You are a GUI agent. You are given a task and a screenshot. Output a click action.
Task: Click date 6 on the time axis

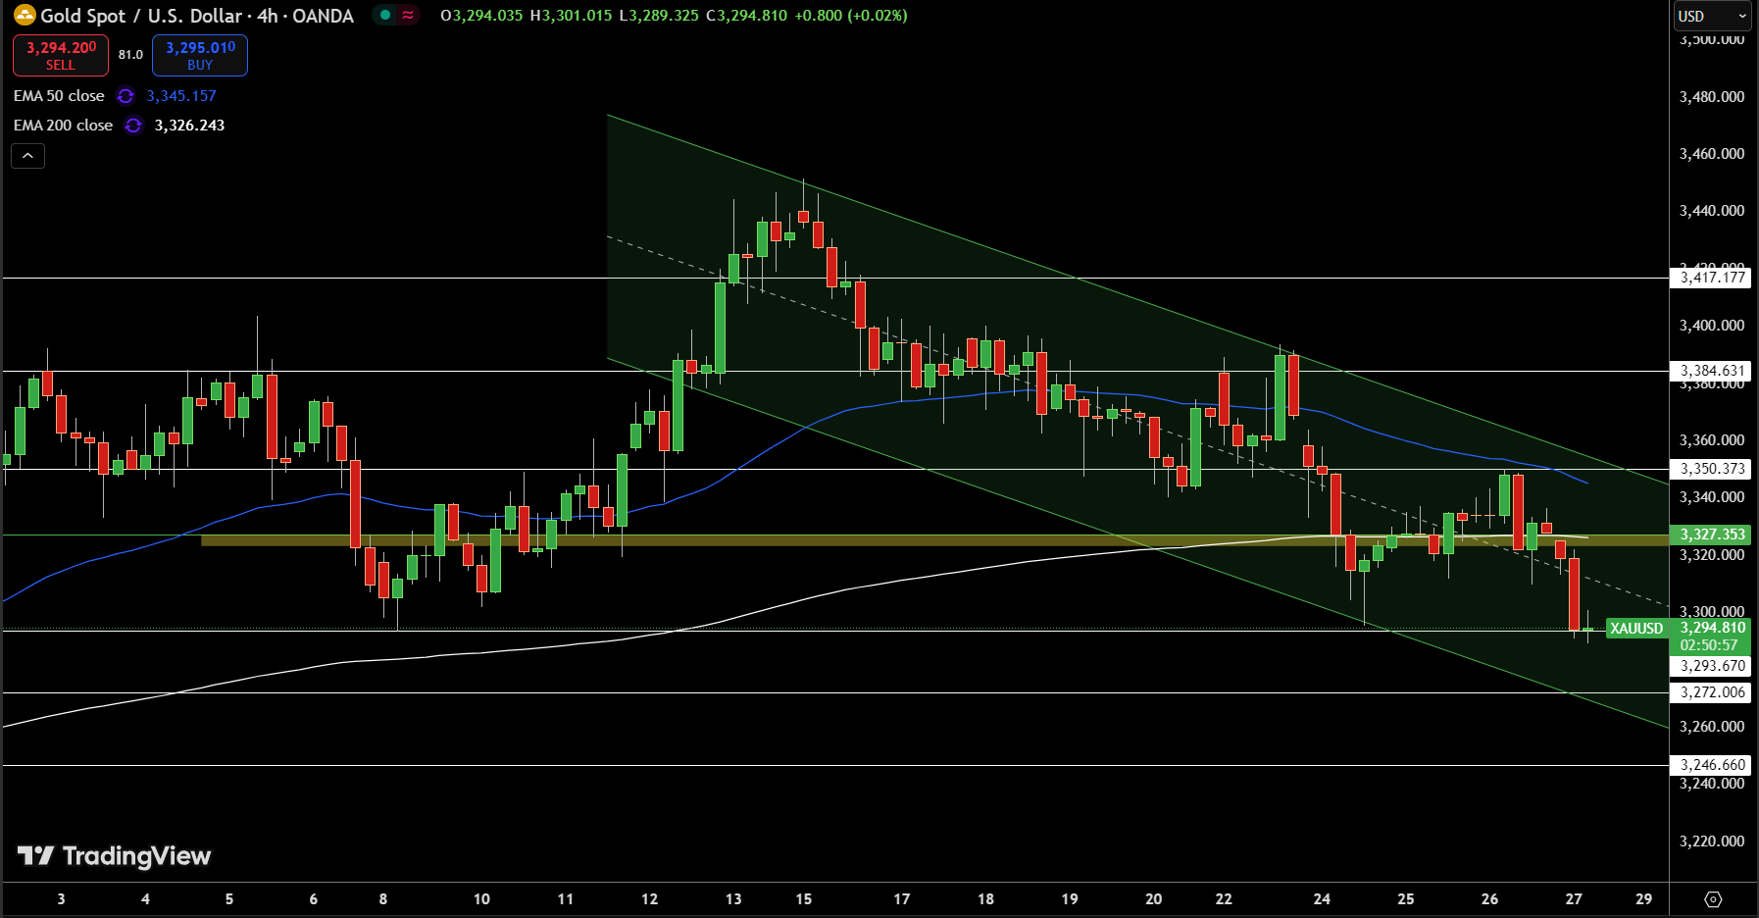(x=314, y=899)
